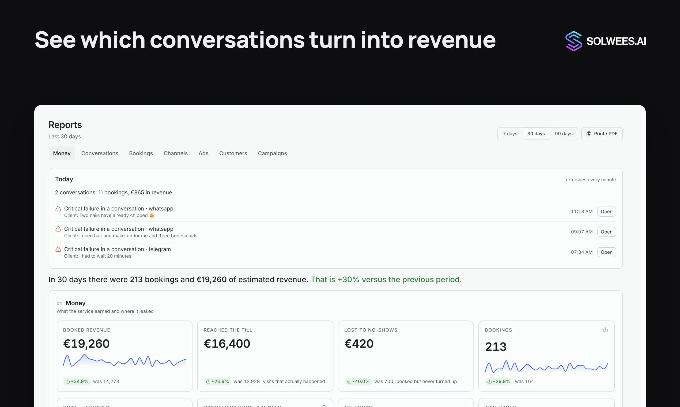Click the trend icon beside -40.0%

(x=349, y=382)
